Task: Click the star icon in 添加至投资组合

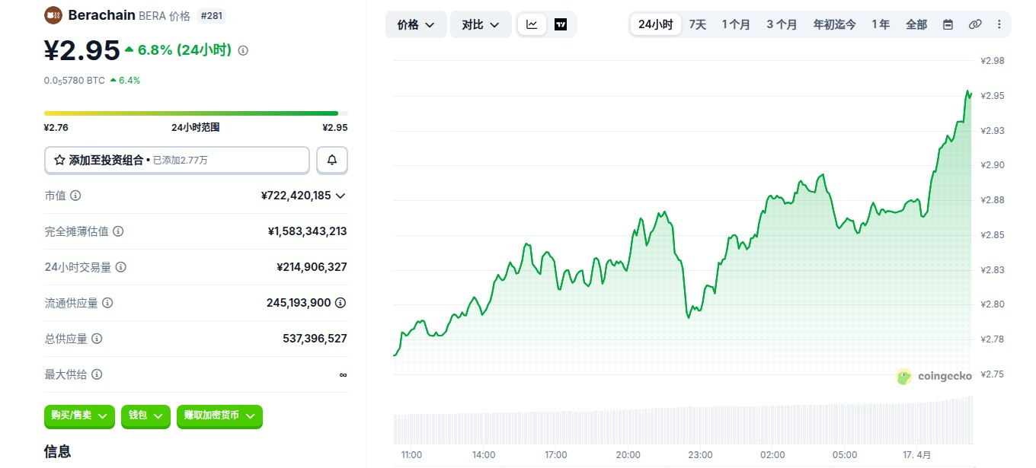Action: (x=59, y=161)
